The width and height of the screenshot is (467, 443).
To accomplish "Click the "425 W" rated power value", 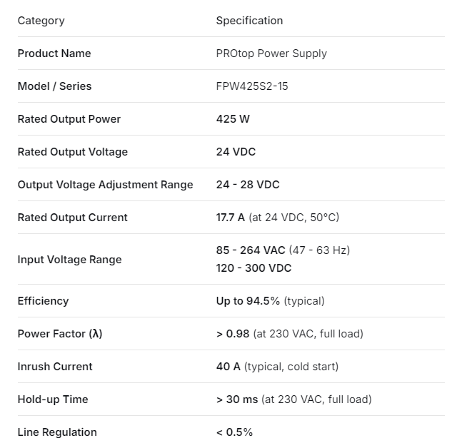I will (x=233, y=119).
